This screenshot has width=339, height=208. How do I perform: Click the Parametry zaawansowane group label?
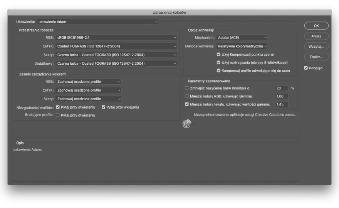coord(209,81)
